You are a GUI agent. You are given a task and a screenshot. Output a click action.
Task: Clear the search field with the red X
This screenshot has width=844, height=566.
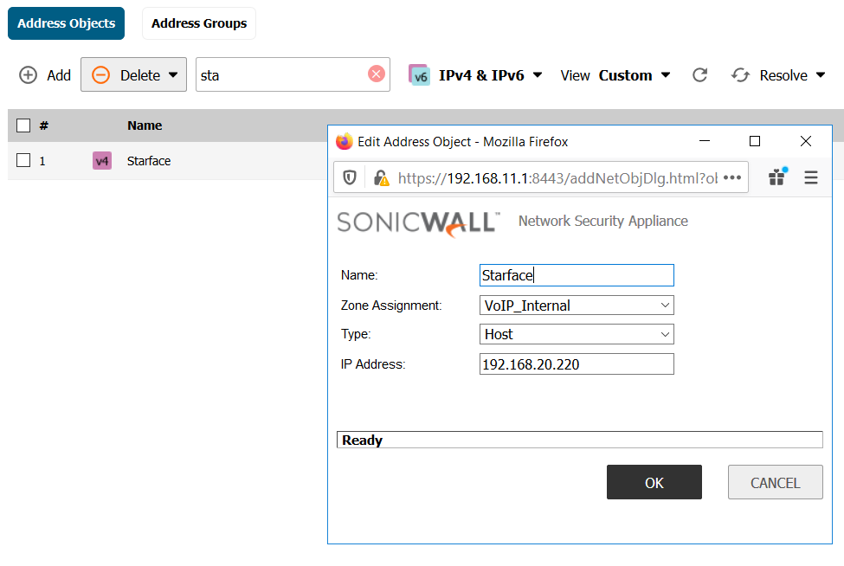point(377,74)
